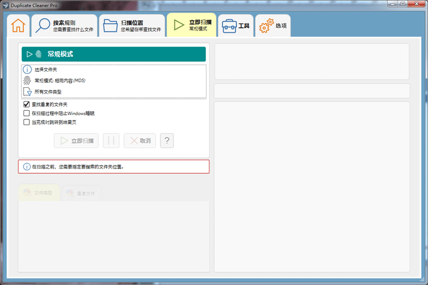Switch to the 重复文件 chart tab
Viewport: 428px width, 285px height.
coord(82,194)
